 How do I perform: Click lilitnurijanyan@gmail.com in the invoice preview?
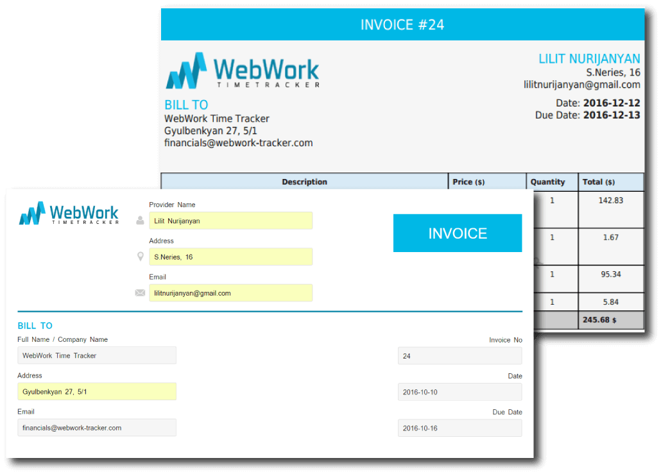point(582,85)
